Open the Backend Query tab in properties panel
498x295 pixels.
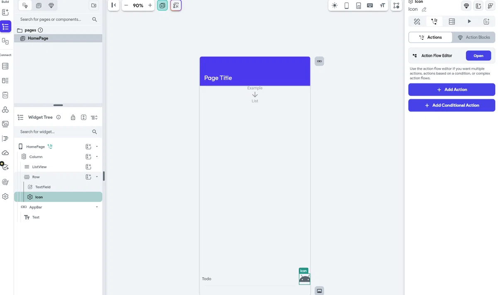(x=452, y=21)
